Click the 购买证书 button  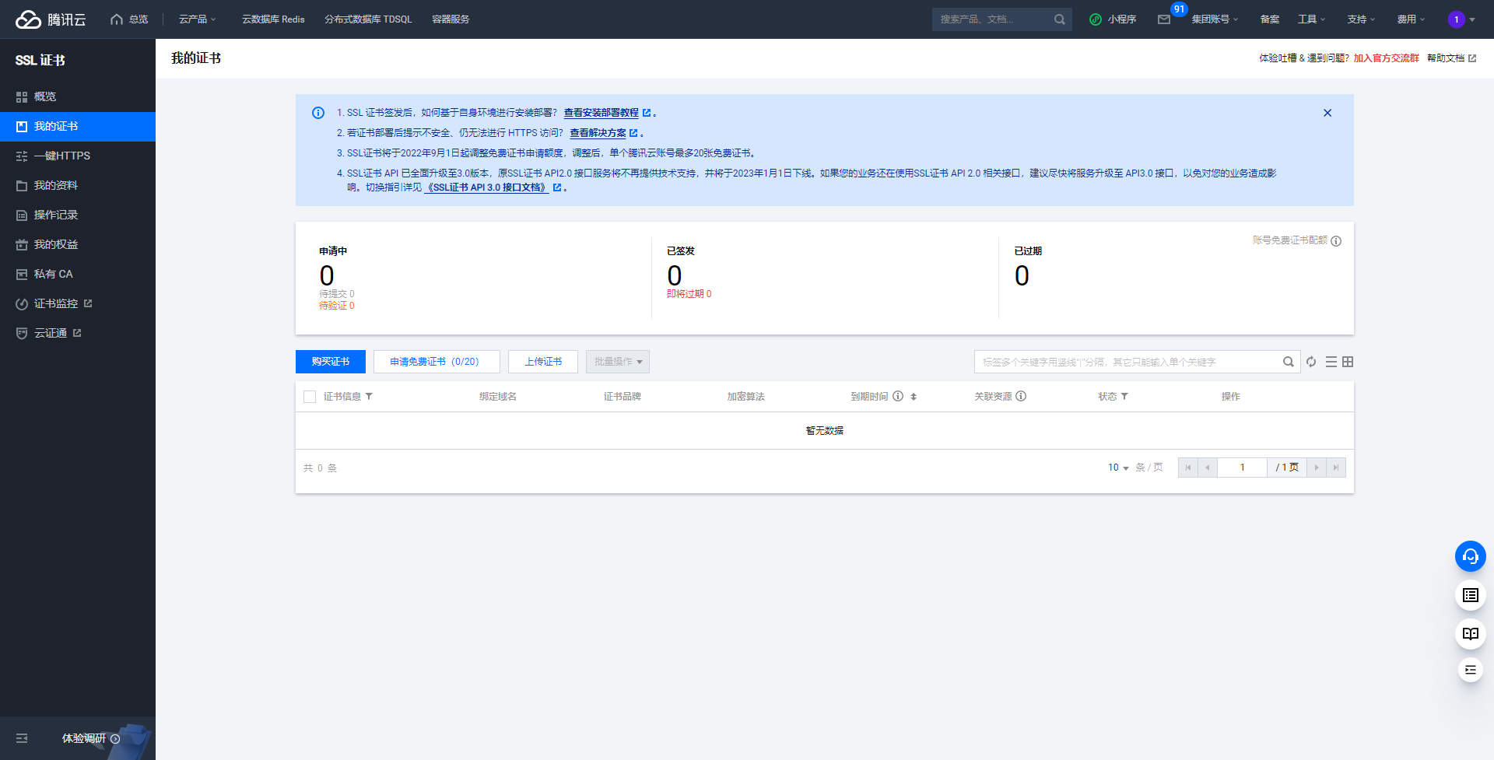pyautogui.click(x=331, y=362)
